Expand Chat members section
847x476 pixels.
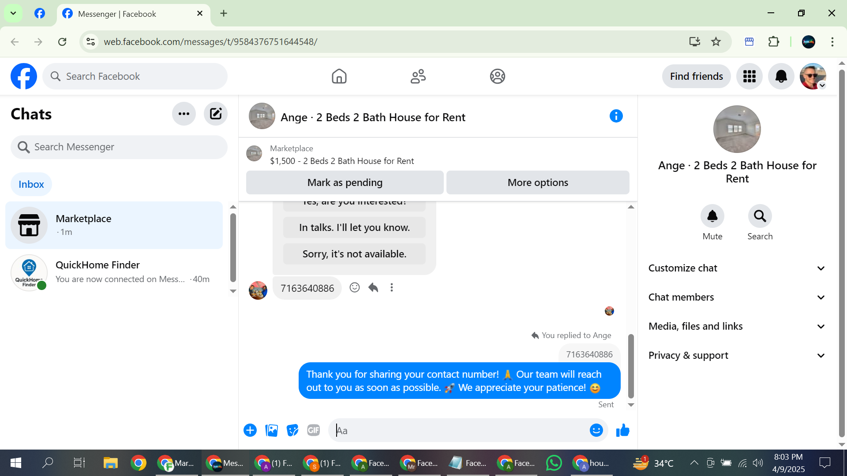737,297
